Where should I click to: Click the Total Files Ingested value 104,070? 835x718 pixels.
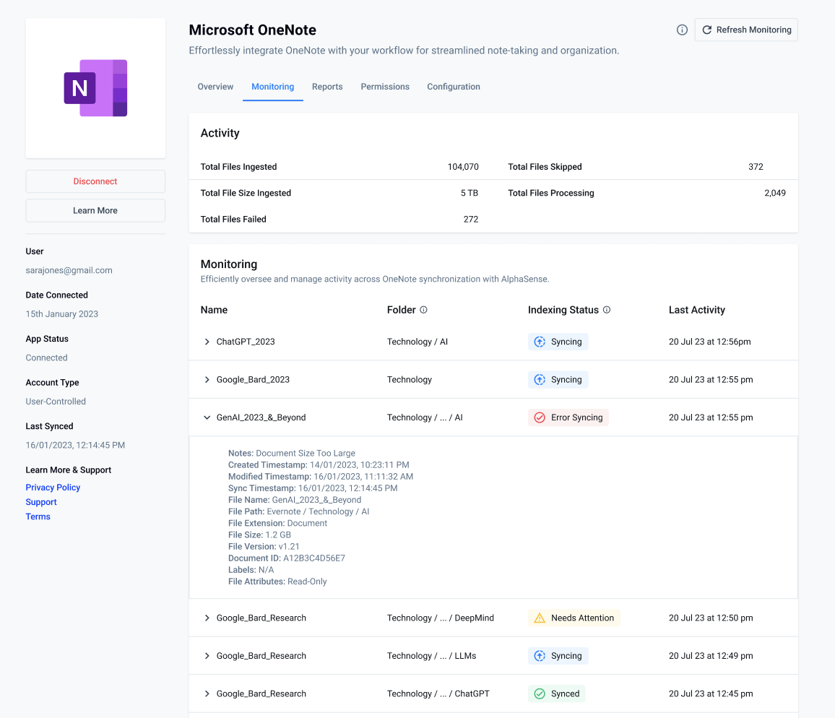point(463,167)
